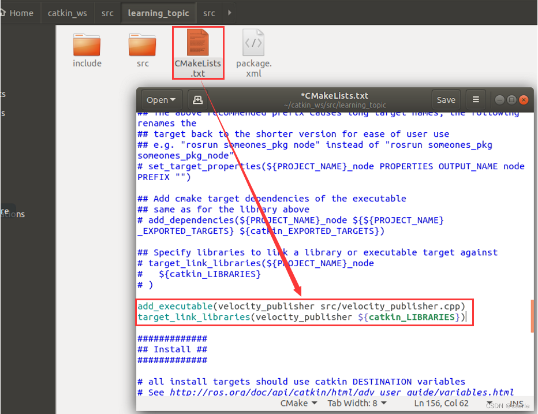Maximize the gedit window
The height and width of the screenshot is (414, 538).
pos(511,100)
